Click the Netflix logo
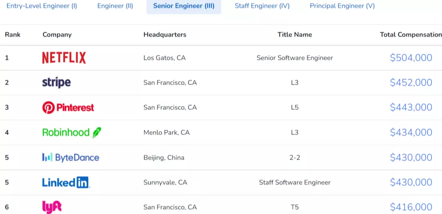The width and height of the screenshot is (442, 214). point(64,58)
